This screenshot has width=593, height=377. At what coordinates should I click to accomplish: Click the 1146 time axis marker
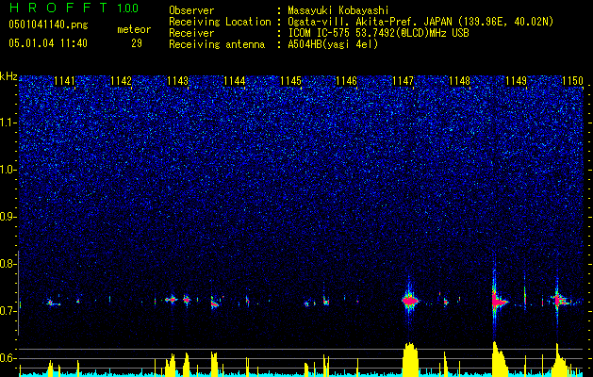click(346, 80)
